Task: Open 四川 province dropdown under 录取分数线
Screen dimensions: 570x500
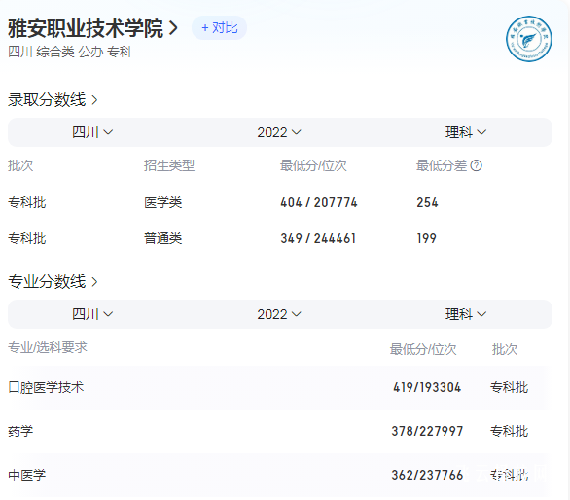Action: click(92, 132)
